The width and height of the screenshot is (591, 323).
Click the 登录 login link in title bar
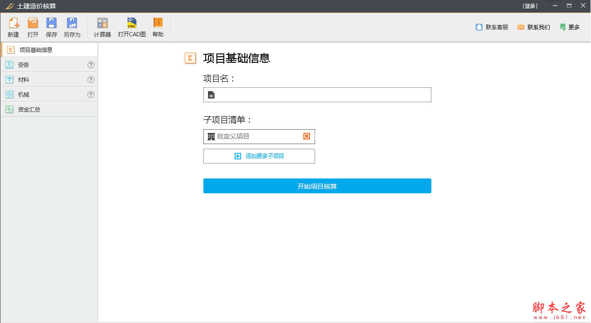click(x=530, y=6)
